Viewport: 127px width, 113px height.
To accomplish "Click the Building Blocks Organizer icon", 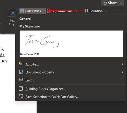I will [x=21, y=88].
